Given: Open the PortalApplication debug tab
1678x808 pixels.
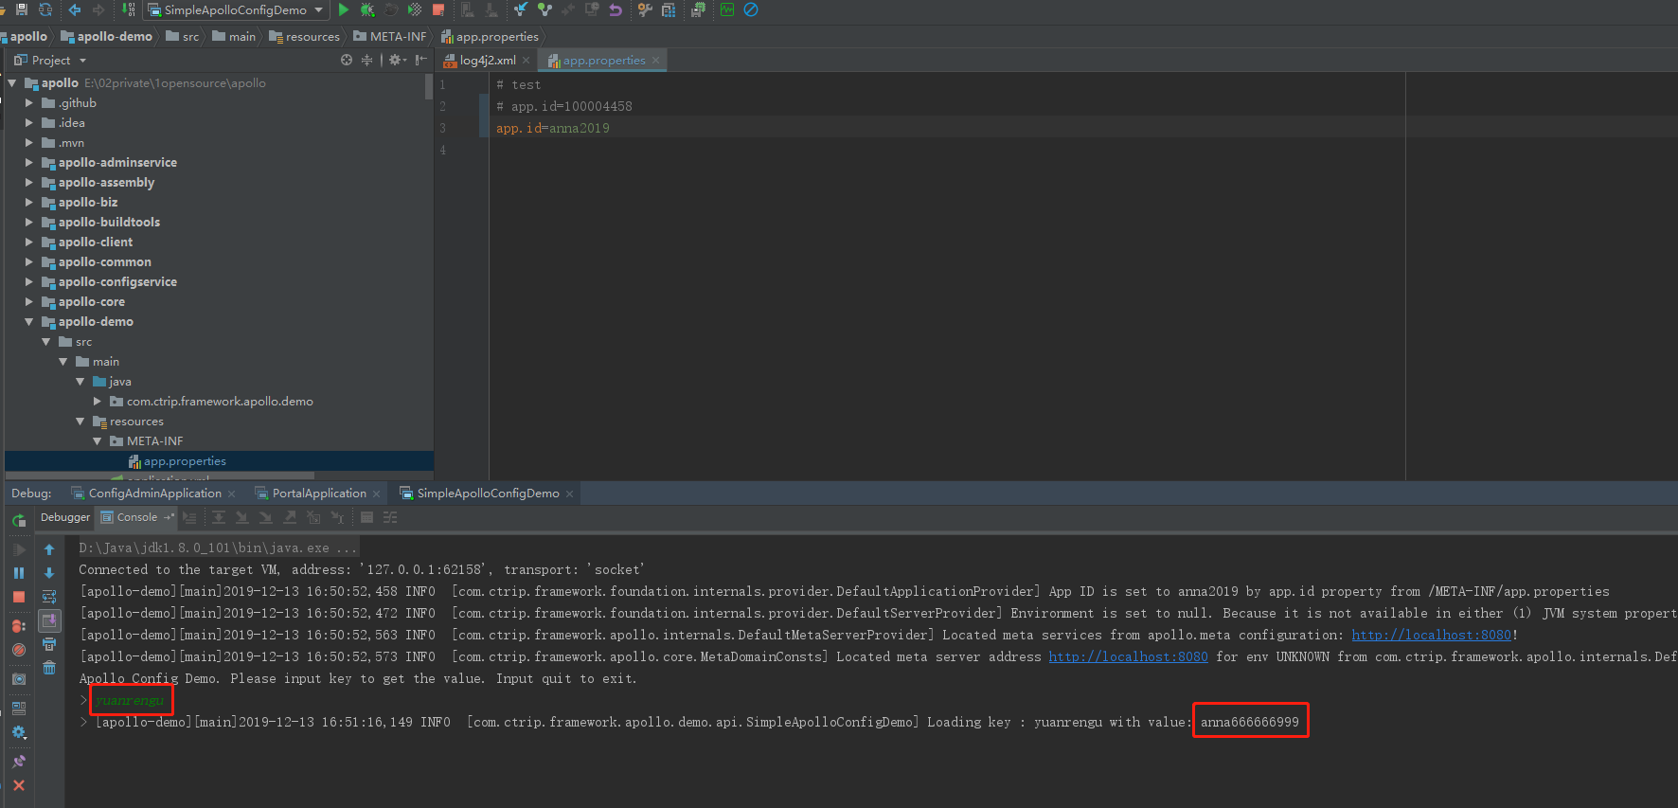Looking at the screenshot, I should click(x=319, y=493).
